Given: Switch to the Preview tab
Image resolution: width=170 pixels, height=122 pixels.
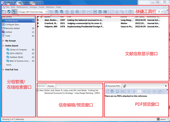Looking at the screenshot, I should pos(51,86).
